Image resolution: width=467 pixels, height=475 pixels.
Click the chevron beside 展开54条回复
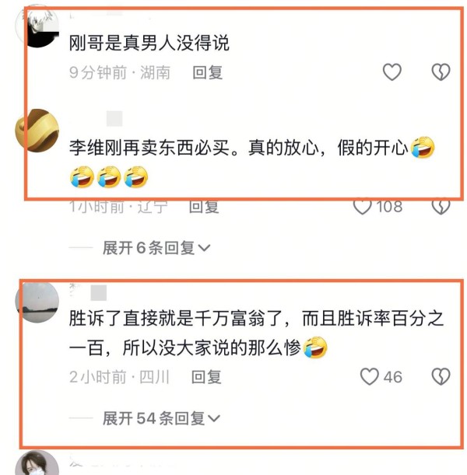214,419
